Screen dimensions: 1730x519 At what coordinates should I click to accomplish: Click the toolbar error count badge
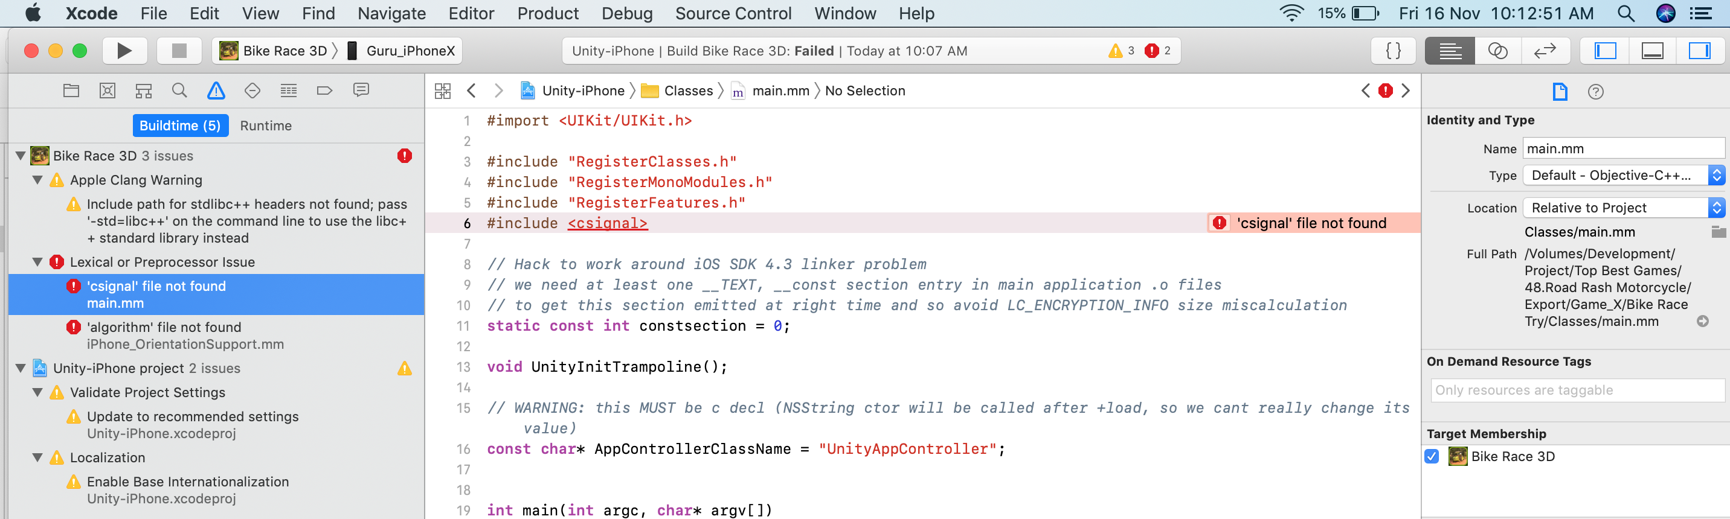[1158, 51]
